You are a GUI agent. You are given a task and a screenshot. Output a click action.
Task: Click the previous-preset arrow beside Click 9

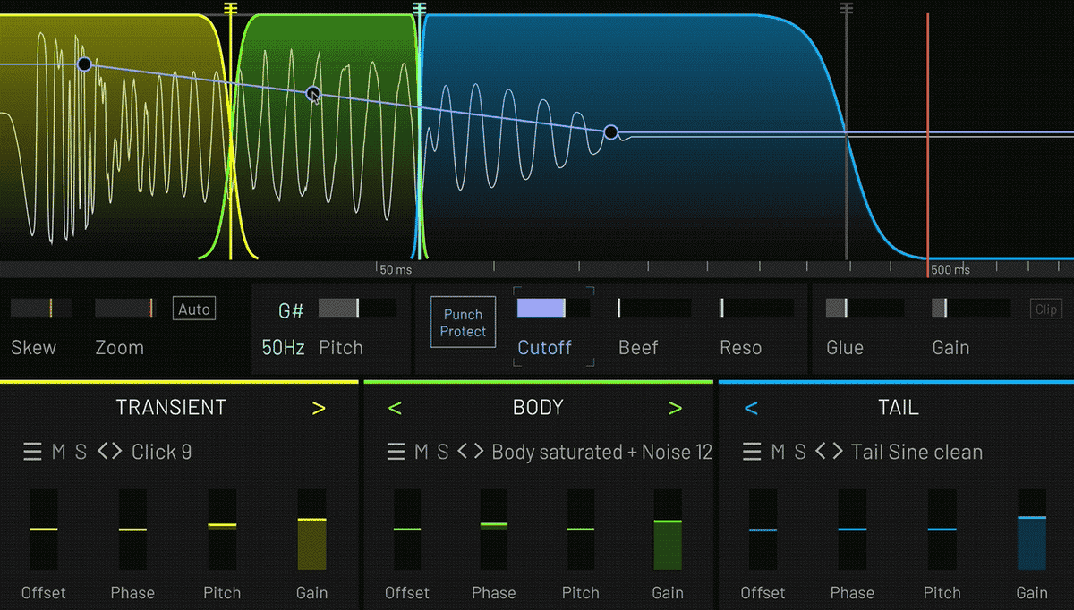[102, 452]
